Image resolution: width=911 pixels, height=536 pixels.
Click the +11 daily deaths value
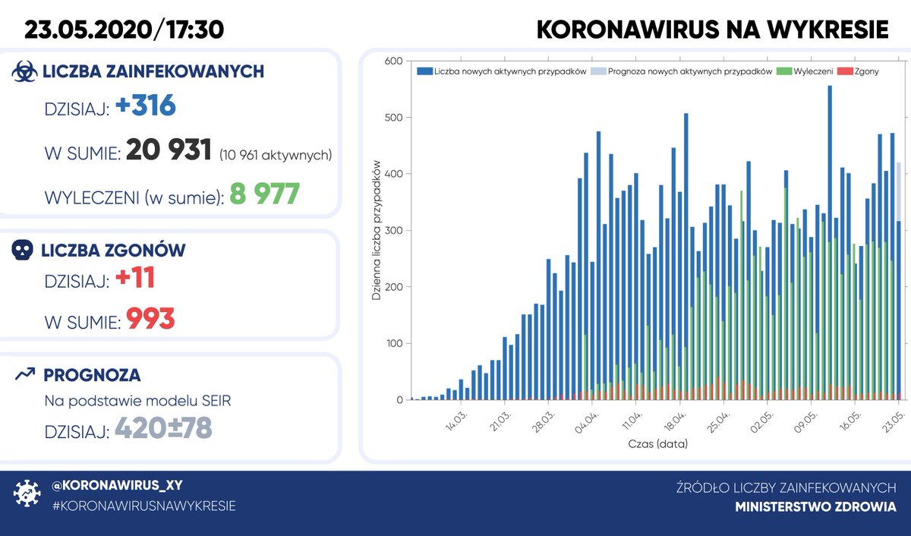[x=135, y=279]
